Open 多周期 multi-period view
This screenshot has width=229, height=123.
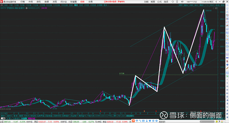100,5
